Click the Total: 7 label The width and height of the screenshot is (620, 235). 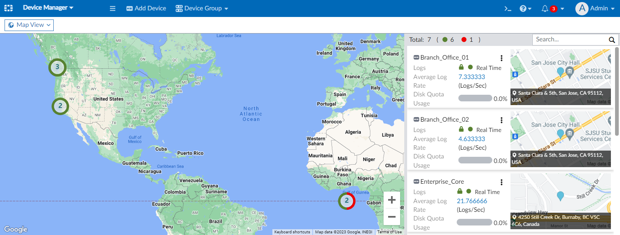[x=420, y=40]
